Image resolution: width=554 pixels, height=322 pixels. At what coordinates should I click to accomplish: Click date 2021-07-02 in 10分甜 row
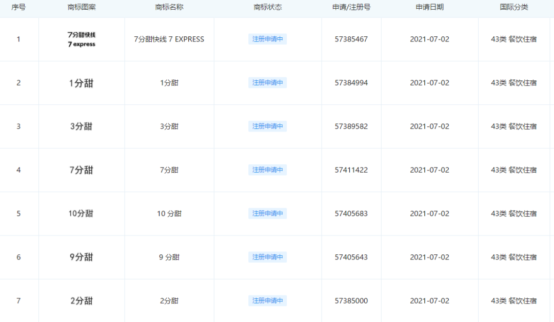pos(430,213)
